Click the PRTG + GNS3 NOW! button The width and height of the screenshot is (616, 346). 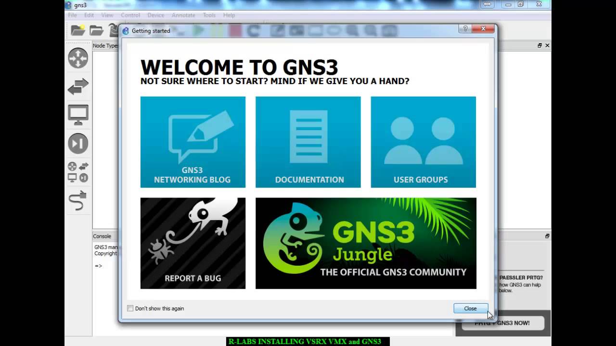[502, 323]
